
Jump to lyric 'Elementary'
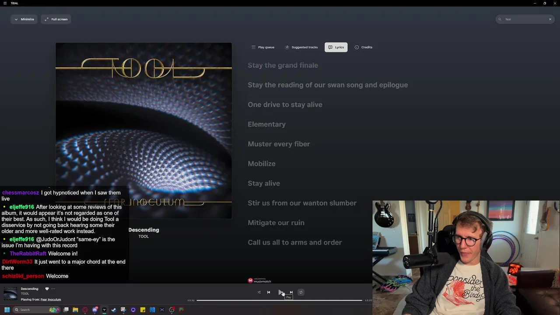coord(266,124)
